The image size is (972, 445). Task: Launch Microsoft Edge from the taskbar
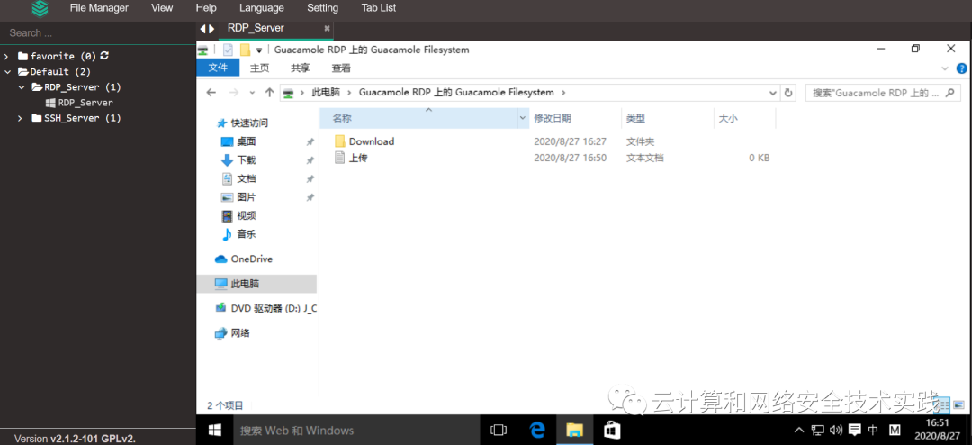click(x=536, y=430)
